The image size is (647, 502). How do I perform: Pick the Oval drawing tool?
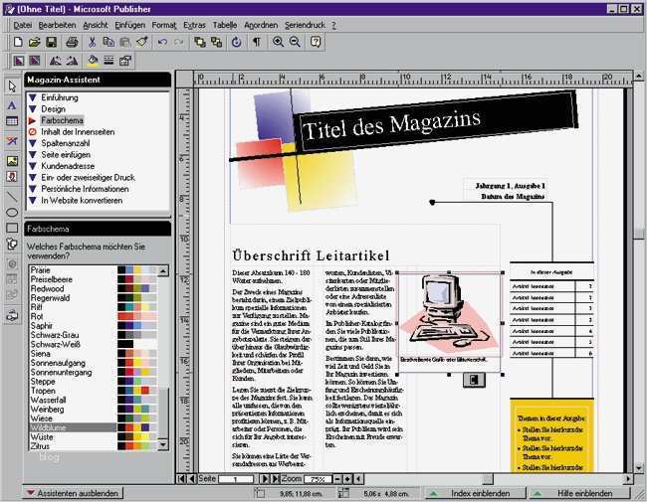point(12,213)
